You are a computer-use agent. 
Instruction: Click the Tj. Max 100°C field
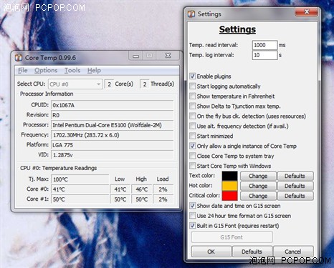click(80, 179)
